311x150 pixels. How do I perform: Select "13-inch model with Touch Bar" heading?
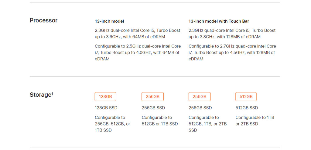pyautogui.click(x=219, y=22)
